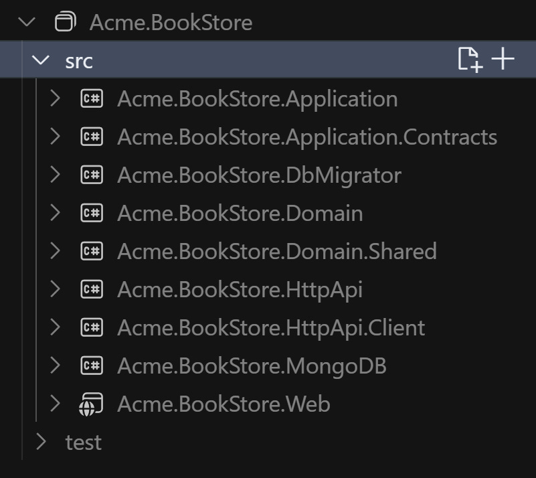The height and width of the screenshot is (478, 536).
Task: Click the C# icon for Acme.BookStore.HttpApi
Action: pos(92,289)
